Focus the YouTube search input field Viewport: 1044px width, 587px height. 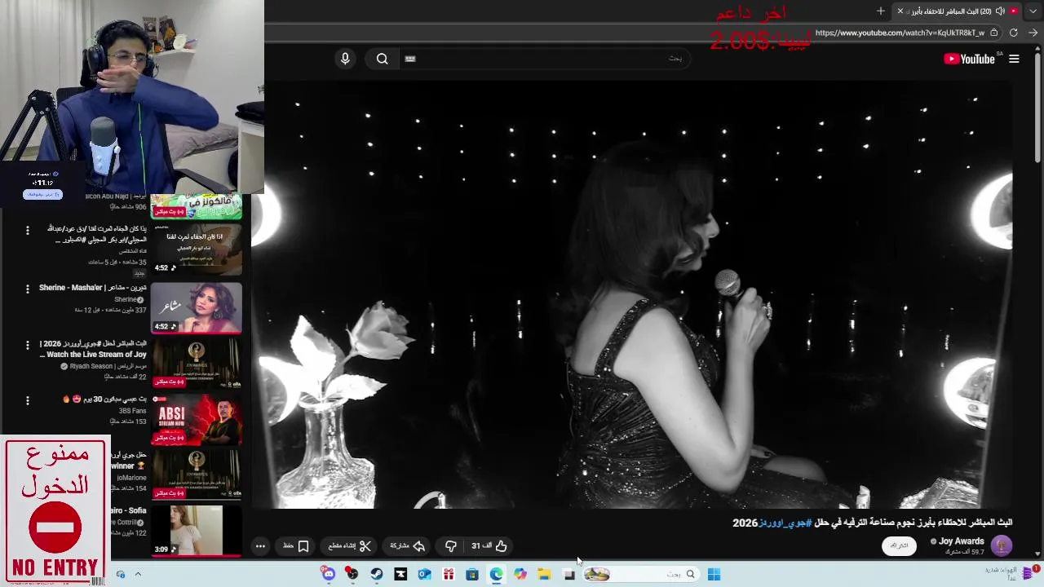[x=546, y=59]
